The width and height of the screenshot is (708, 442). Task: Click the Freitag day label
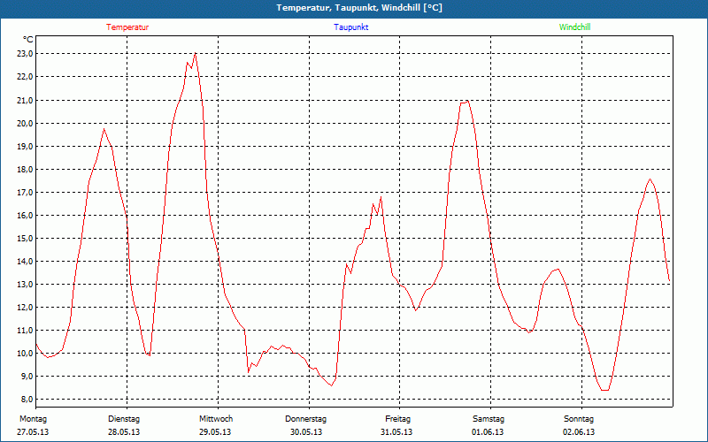tap(397, 419)
